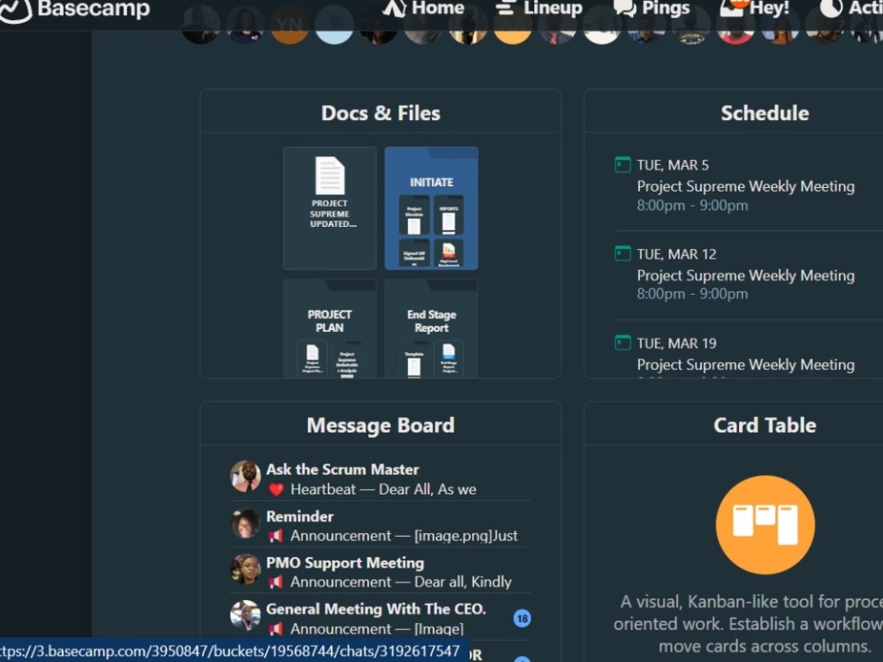The image size is (883, 662).
Task: Open Ask the Scrum Master message
Action: pos(381,478)
